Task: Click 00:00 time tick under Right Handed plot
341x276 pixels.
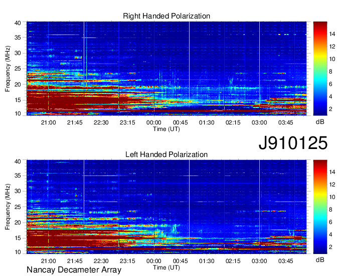Action: point(154,122)
